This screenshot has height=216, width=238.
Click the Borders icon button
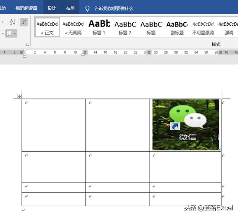[x=9, y=33]
